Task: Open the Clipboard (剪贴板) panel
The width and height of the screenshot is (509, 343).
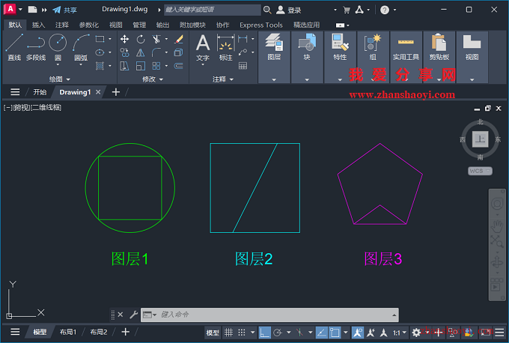Action: (x=439, y=57)
